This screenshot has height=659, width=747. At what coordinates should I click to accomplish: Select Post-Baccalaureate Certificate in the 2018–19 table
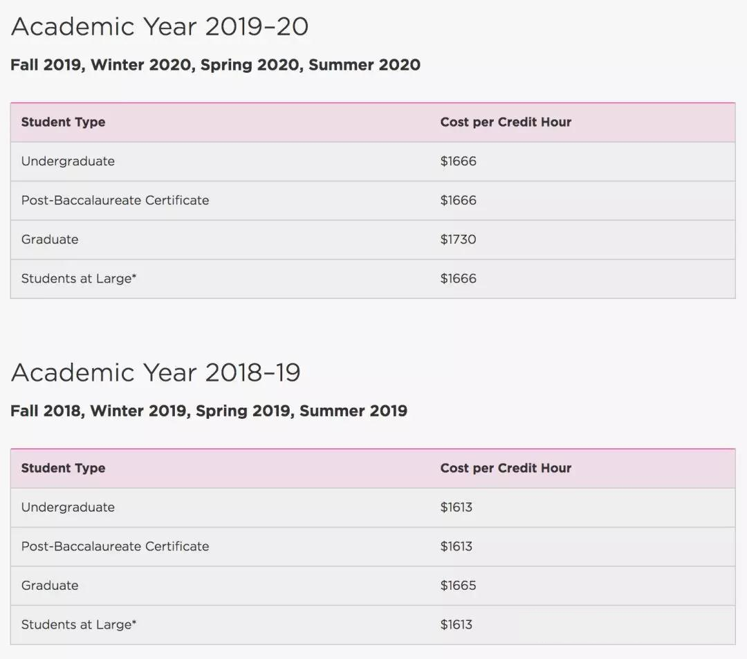[x=115, y=546]
